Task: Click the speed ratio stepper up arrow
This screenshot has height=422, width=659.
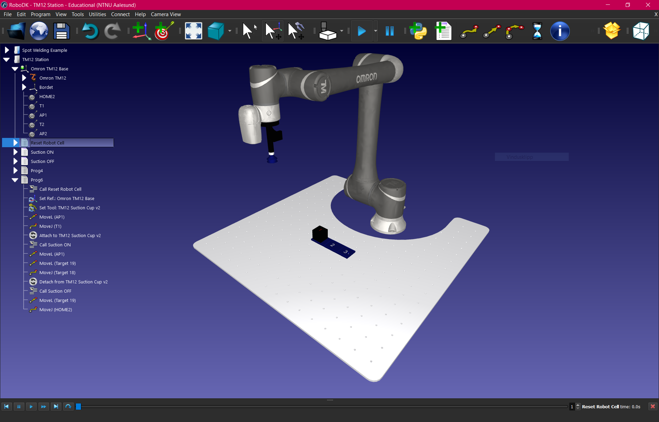Action: (x=578, y=405)
